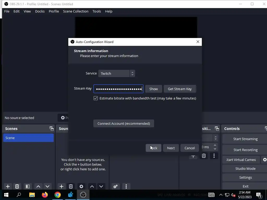This screenshot has width=267, height=200.
Task: Open advanced audio properties gears icon
Action: pyautogui.click(x=116, y=186)
